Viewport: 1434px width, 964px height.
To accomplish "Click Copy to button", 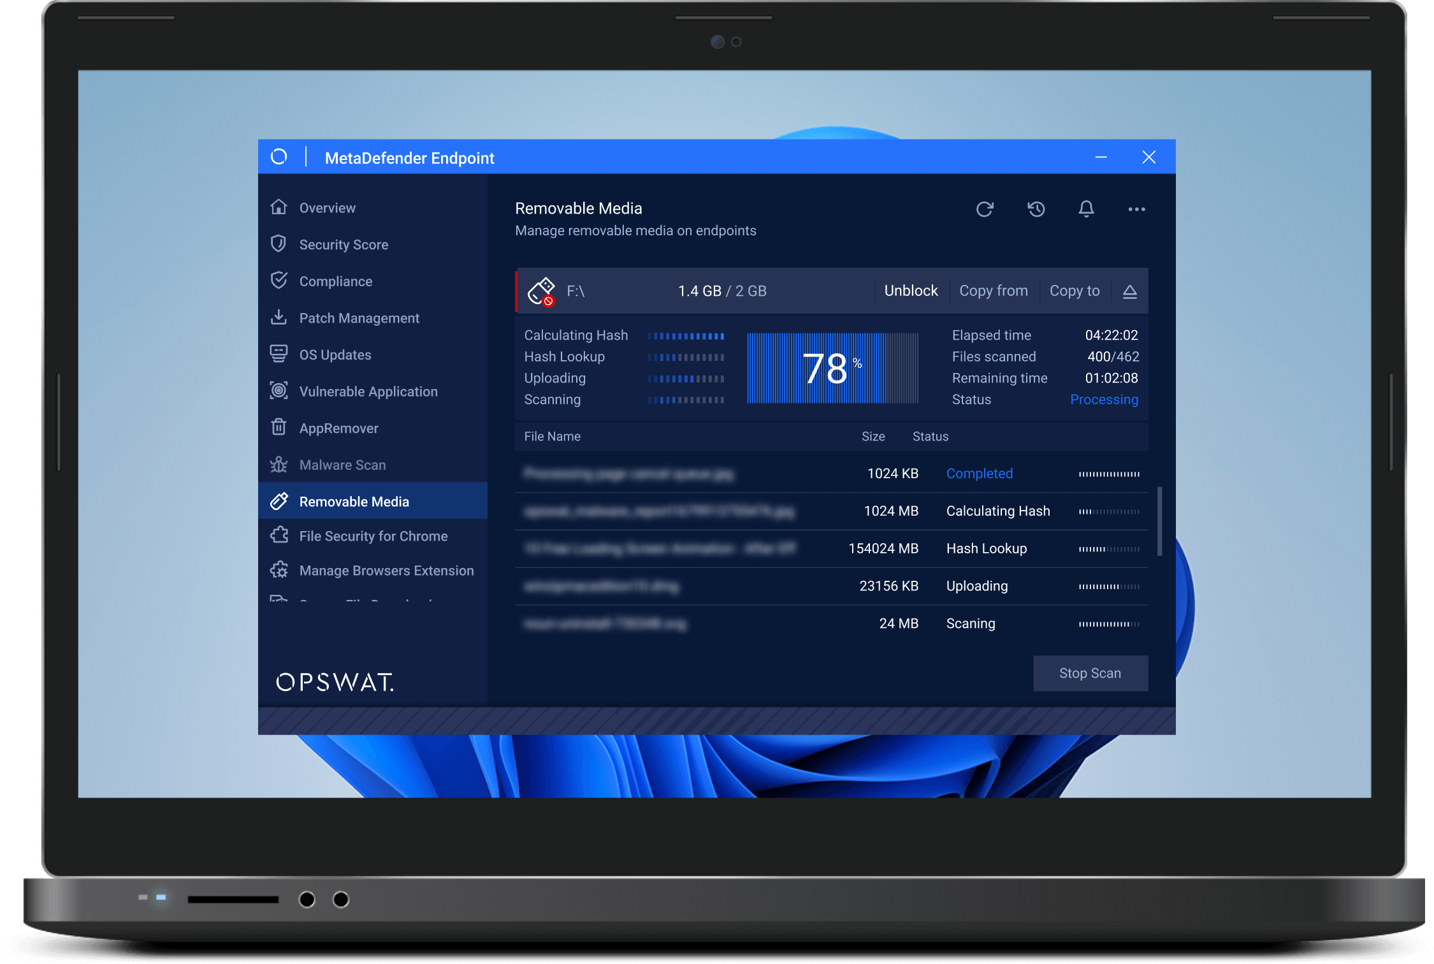I will tap(1074, 291).
